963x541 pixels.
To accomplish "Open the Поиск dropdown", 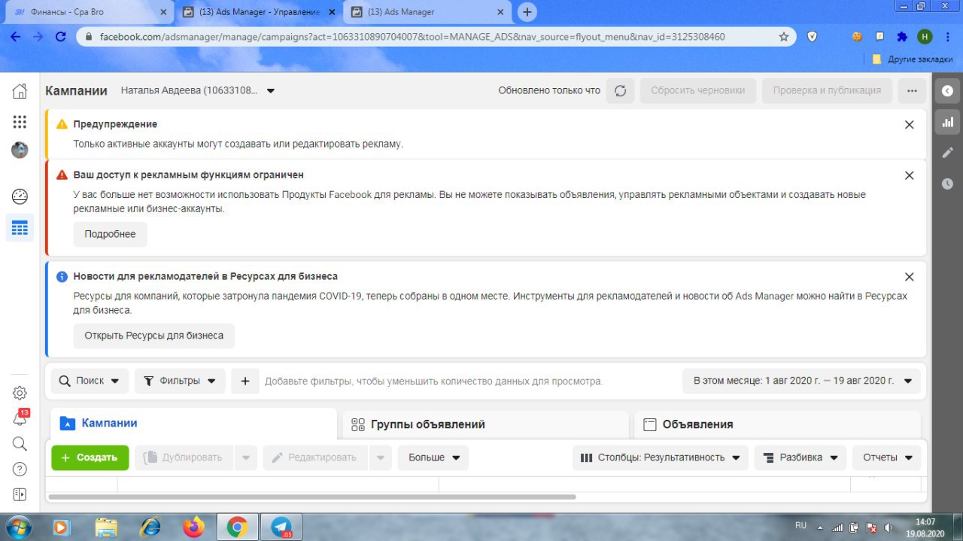I will pyautogui.click(x=90, y=381).
